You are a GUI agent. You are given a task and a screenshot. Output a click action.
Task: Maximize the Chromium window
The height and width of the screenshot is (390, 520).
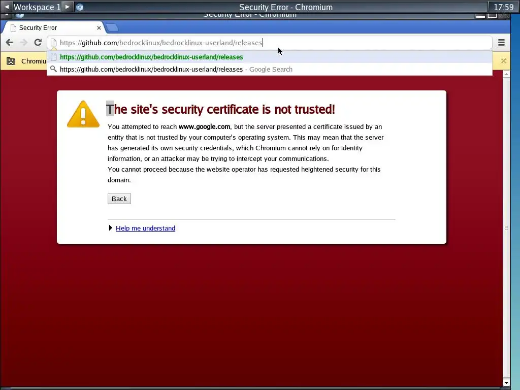pyautogui.click(x=492, y=15)
